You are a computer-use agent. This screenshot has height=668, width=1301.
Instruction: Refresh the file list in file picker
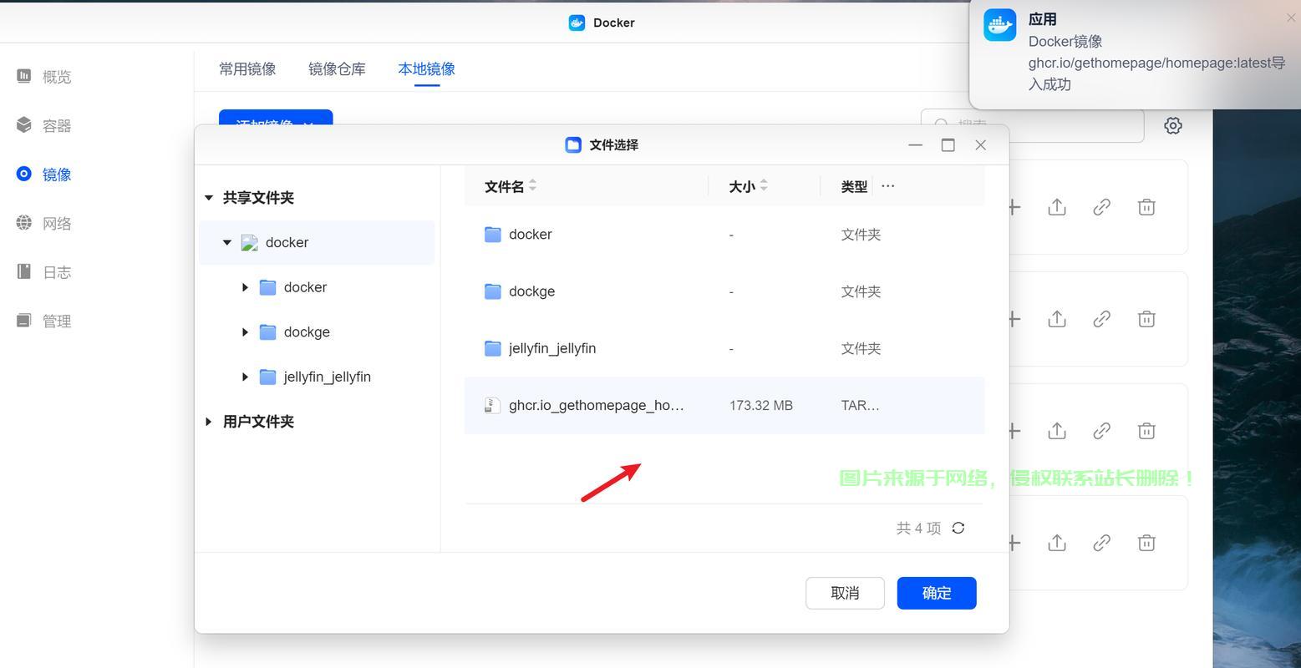[x=958, y=528]
